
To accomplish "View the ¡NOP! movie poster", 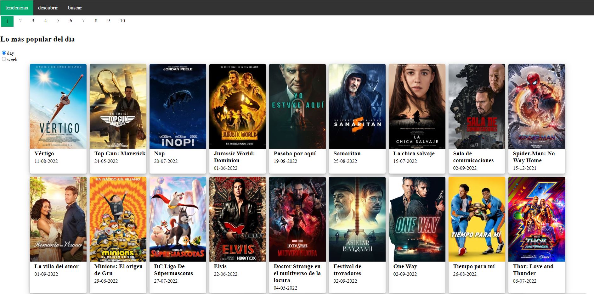I will click(x=178, y=106).
